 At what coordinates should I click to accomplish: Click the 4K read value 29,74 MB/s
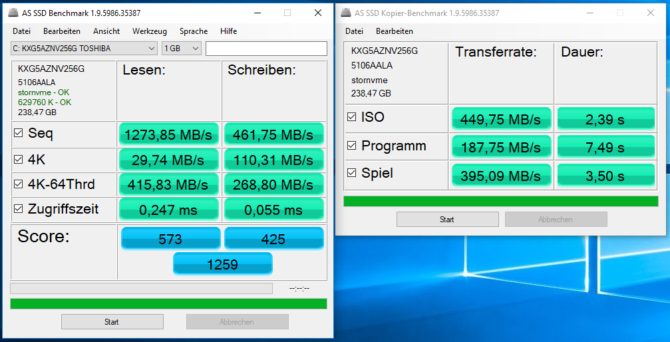click(168, 160)
